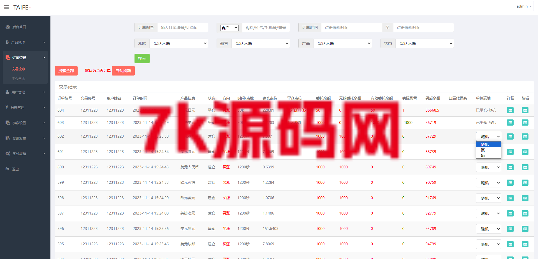Expand 用户管理 sidebar menu
The height and width of the screenshot is (259, 538).
pyautogui.click(x=25, y=92)
